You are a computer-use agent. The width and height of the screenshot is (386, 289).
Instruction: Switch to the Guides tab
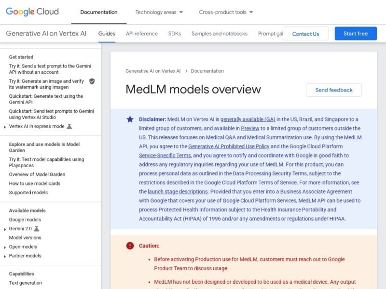(107, 34)
